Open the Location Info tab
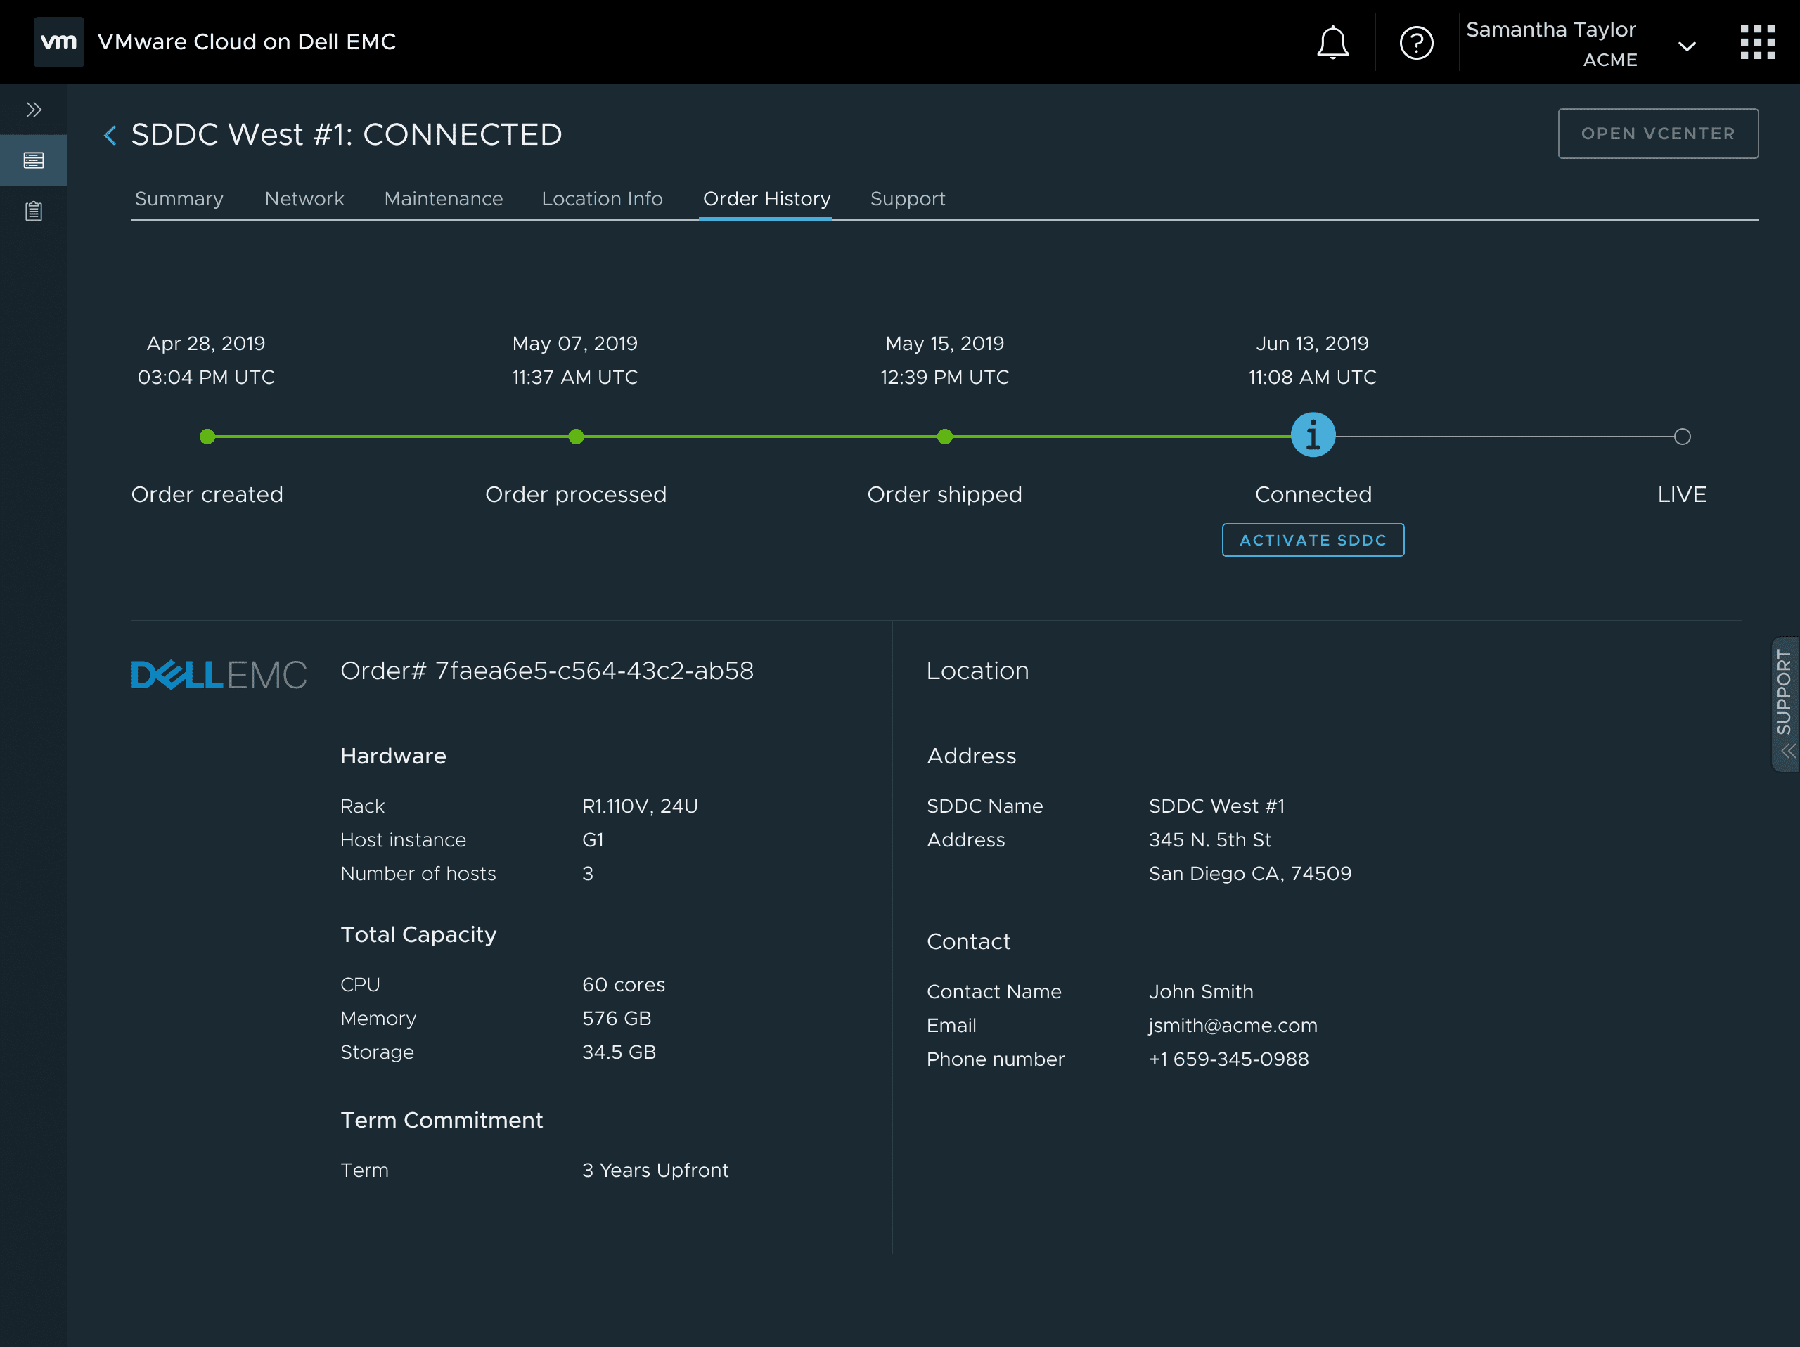1800x1347 pixels. coord(602,199)
